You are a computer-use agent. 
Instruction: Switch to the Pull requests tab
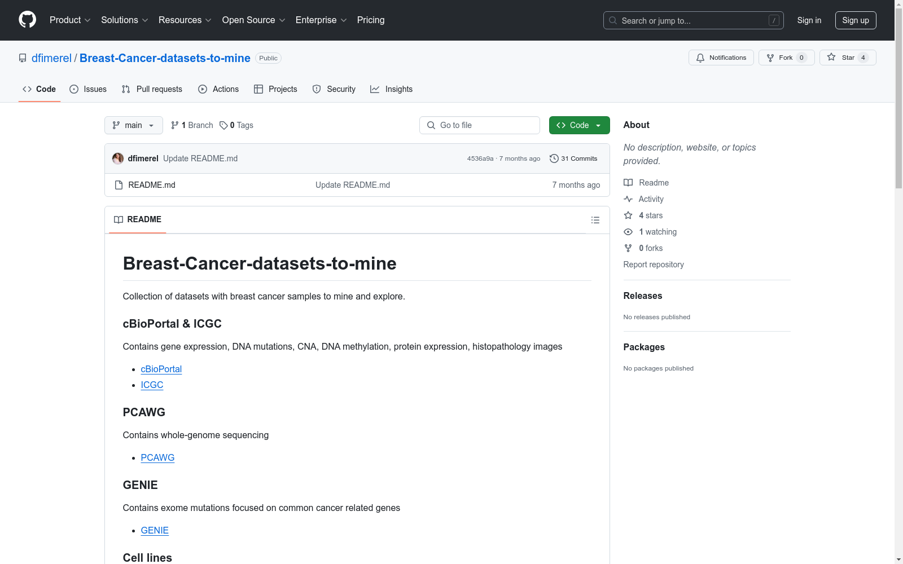(x=152, y=89)
